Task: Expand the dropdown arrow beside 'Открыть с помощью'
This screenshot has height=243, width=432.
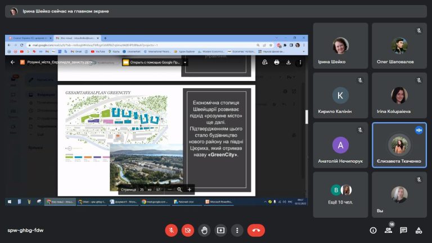Action: (185, 62)
